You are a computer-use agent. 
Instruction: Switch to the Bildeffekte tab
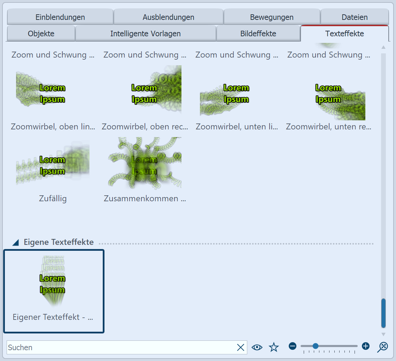point(258,33)
